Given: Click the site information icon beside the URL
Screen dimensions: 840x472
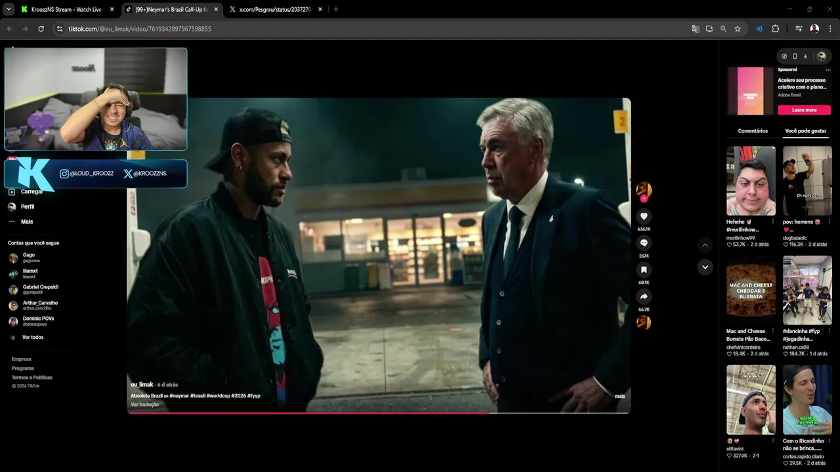Looking at the screenshot, I should [x=59, y=29].
